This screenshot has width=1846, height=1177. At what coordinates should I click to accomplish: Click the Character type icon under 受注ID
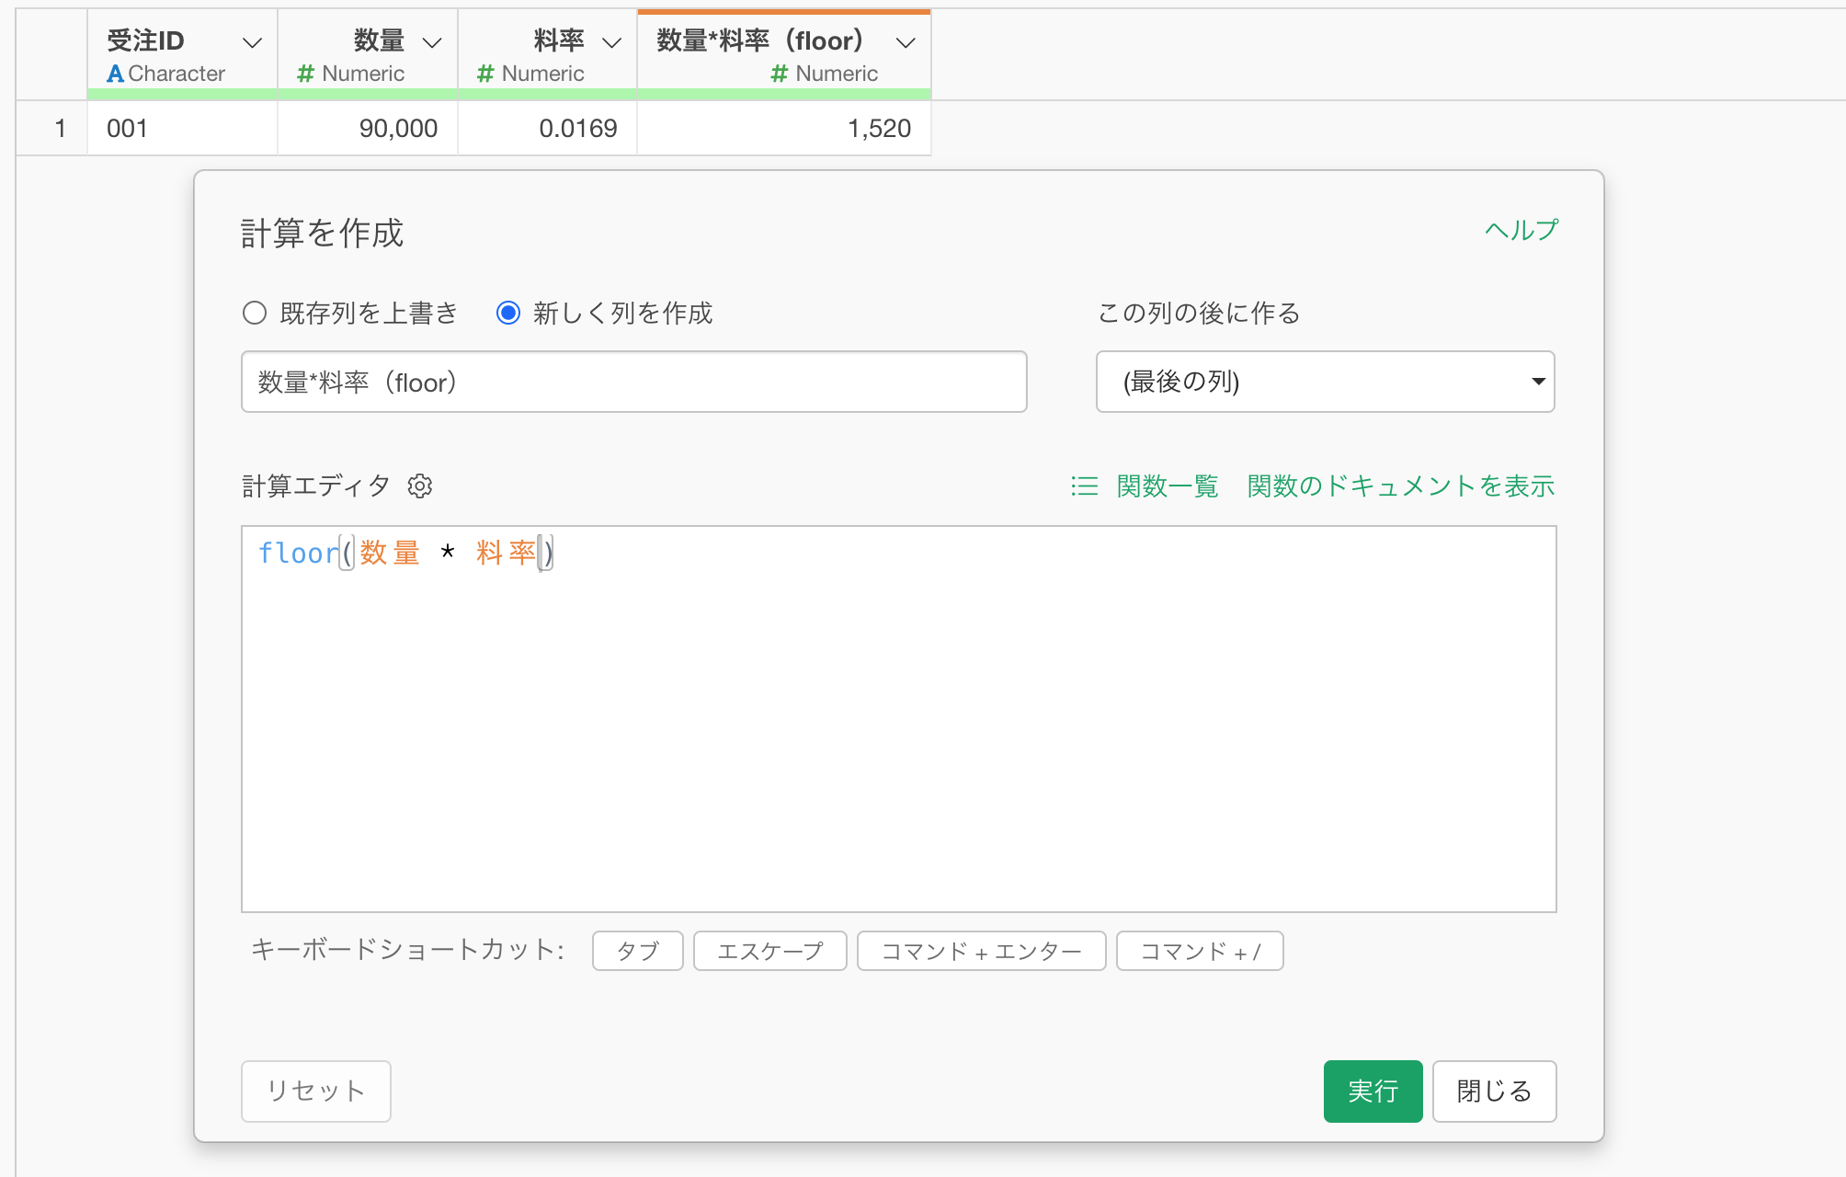[x=115, y=74]
